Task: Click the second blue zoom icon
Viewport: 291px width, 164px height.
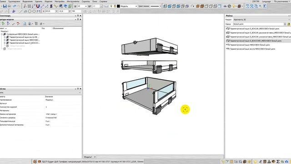Action: [251, 6]
